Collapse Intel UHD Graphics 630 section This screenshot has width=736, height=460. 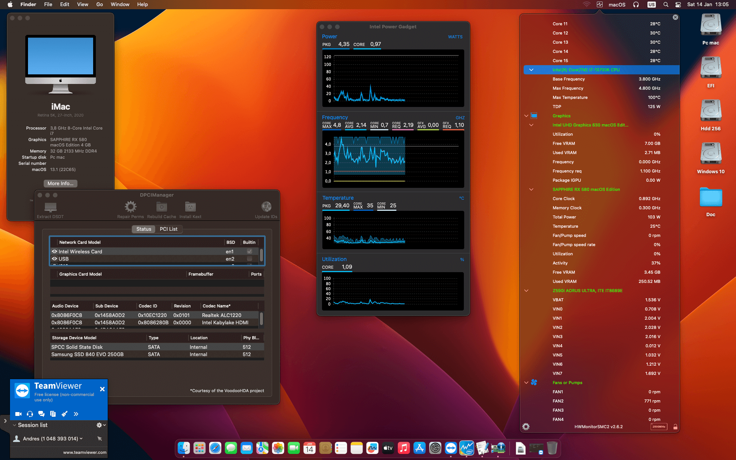(531, 125)
